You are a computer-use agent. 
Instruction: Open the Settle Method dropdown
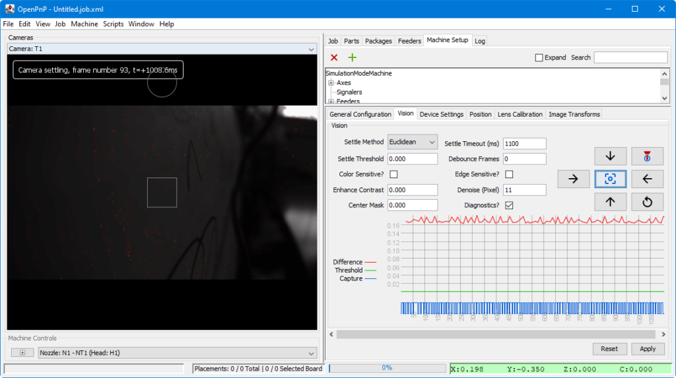coord(412,142)
